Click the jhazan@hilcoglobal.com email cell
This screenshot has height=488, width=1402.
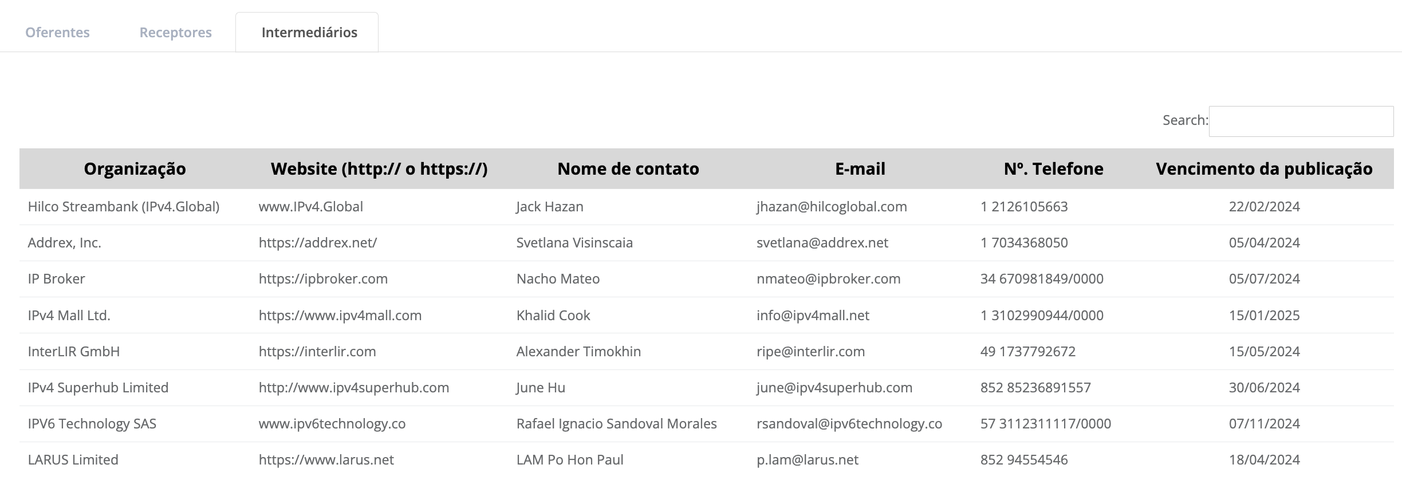(831, 207)
